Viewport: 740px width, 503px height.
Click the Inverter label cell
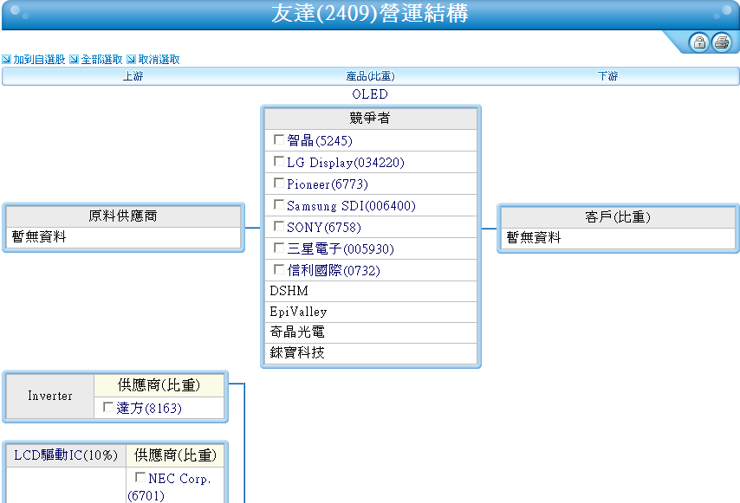point(50,396)
